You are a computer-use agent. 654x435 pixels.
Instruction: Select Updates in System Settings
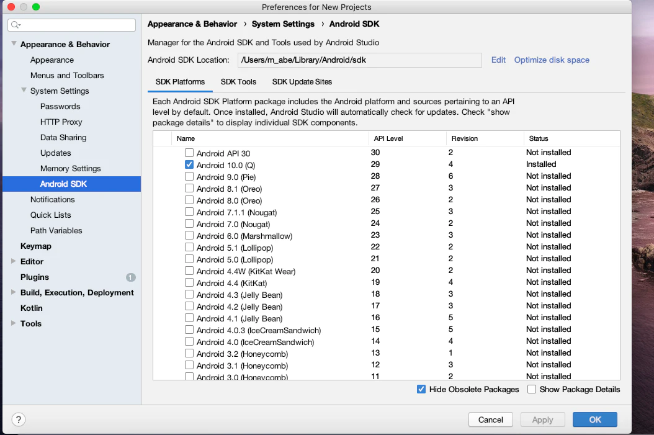pos(56,153)
